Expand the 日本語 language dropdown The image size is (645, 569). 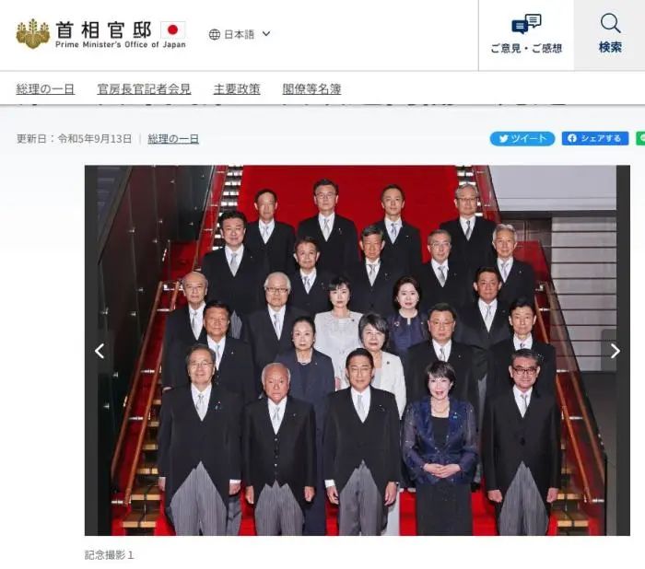[x=240, y=35]
